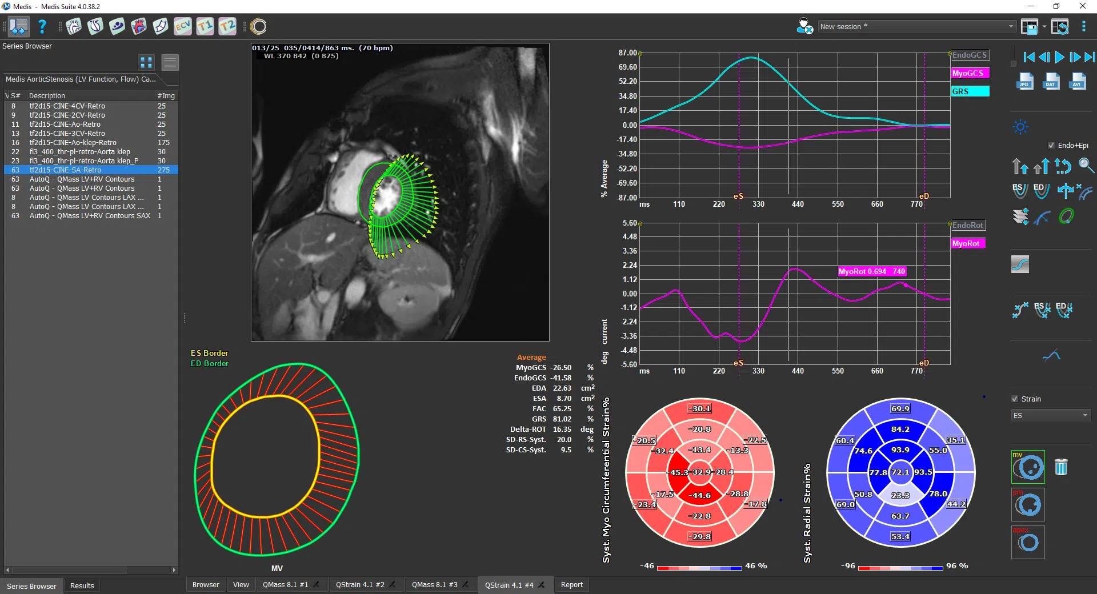Screen dimensions: 1097x594
Task: Switch to the Report tab
Action: 571,585
